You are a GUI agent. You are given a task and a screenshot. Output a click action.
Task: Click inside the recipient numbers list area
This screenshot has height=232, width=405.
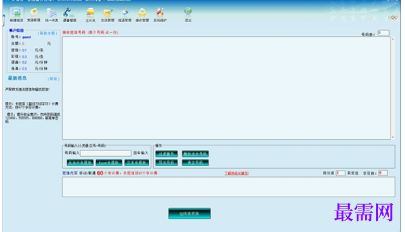227,88
